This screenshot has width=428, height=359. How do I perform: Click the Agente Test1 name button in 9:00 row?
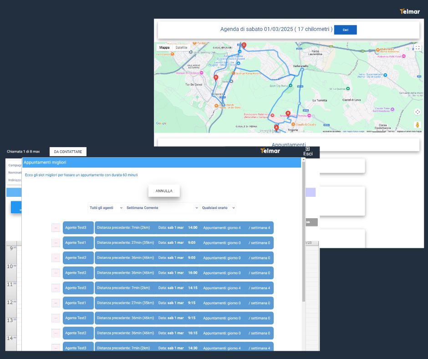(78, 243)
